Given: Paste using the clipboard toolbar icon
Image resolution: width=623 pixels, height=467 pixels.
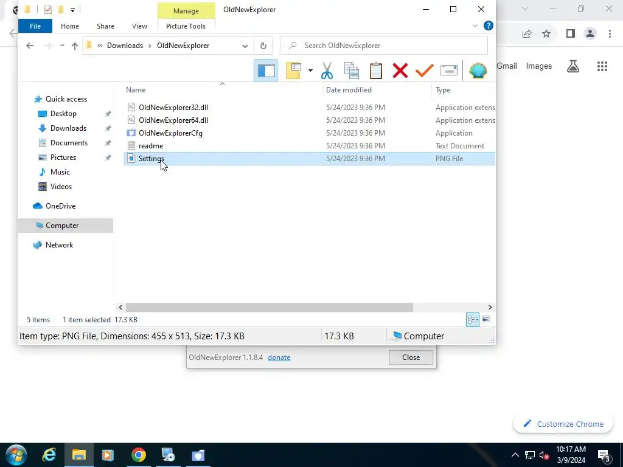Looking at the screenshot, I should tap(376, 71).
